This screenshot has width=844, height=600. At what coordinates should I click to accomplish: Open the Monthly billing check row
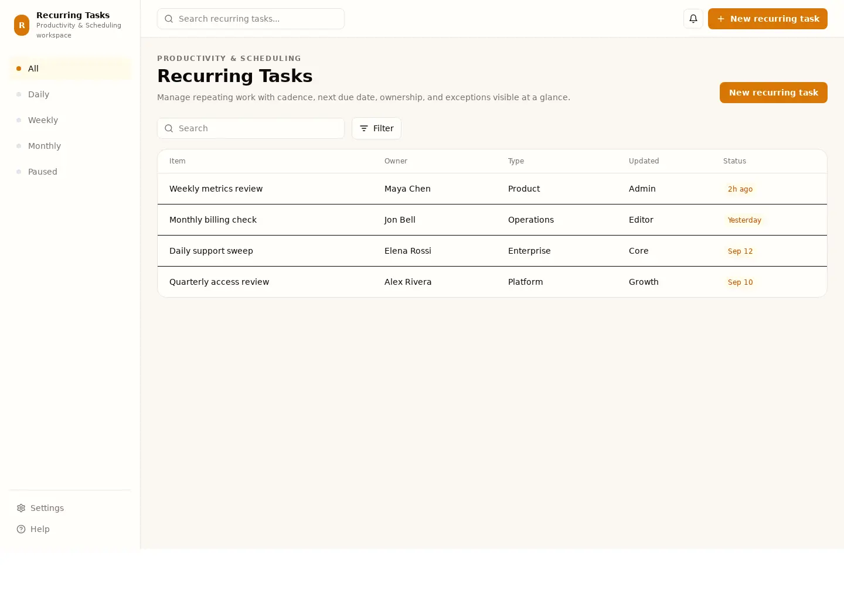pyautogui.click(x=492, y=220)
